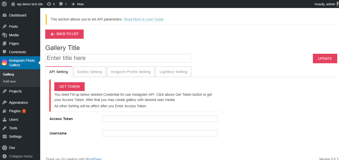Click the UPDATE button

325,58
